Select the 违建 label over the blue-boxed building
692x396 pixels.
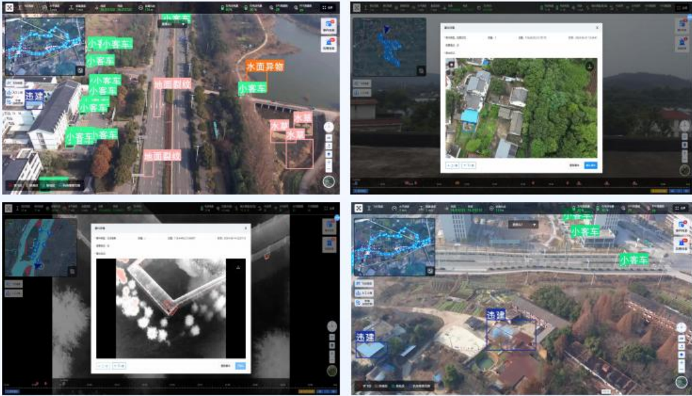click(x=495, y=316)
